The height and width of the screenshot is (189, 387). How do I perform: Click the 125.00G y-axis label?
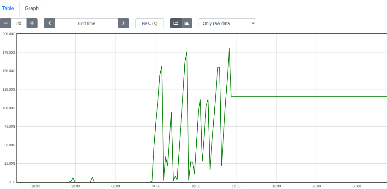pyautogui.click(x=9, y=89)
